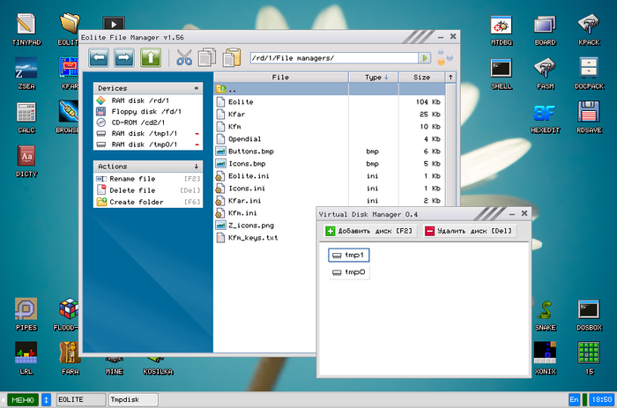Click the Paste clipboard icon
The image size is (617, 408).
(231, 58)
